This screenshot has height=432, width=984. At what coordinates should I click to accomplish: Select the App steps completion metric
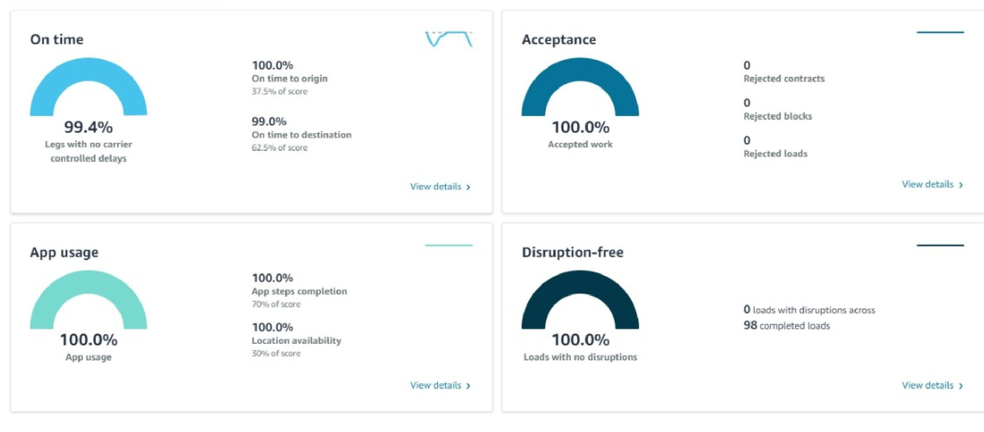(x=299, y=291)
